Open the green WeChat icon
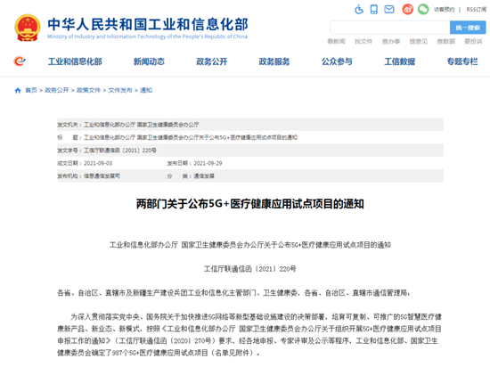The height and width of the screenshot is (367, 490). (x=423, y=10)
